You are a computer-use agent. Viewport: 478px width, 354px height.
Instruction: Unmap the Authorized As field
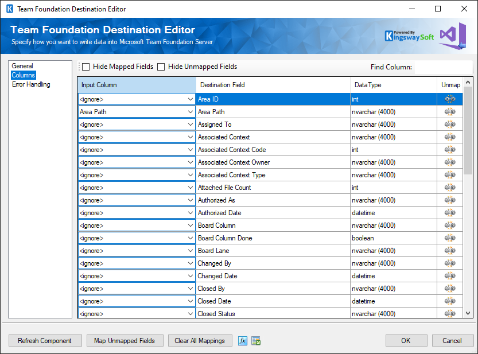coord(450,200)
